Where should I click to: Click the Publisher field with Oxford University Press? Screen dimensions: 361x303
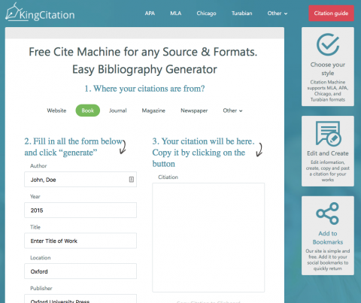[x=80, y=299]
